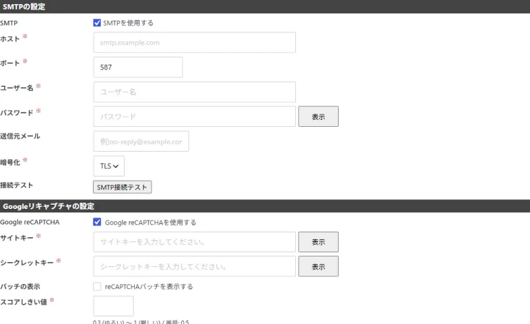
Task: Click the バッチの表示 row label
Action: point(20,286)
